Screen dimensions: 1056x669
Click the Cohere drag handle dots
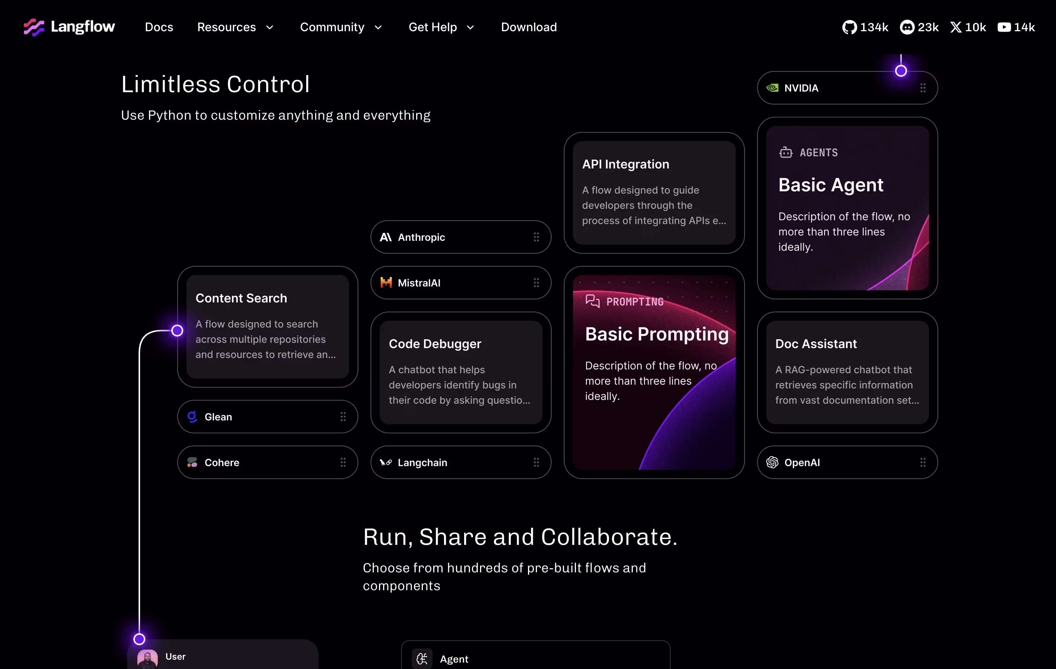tap(343, 462)
